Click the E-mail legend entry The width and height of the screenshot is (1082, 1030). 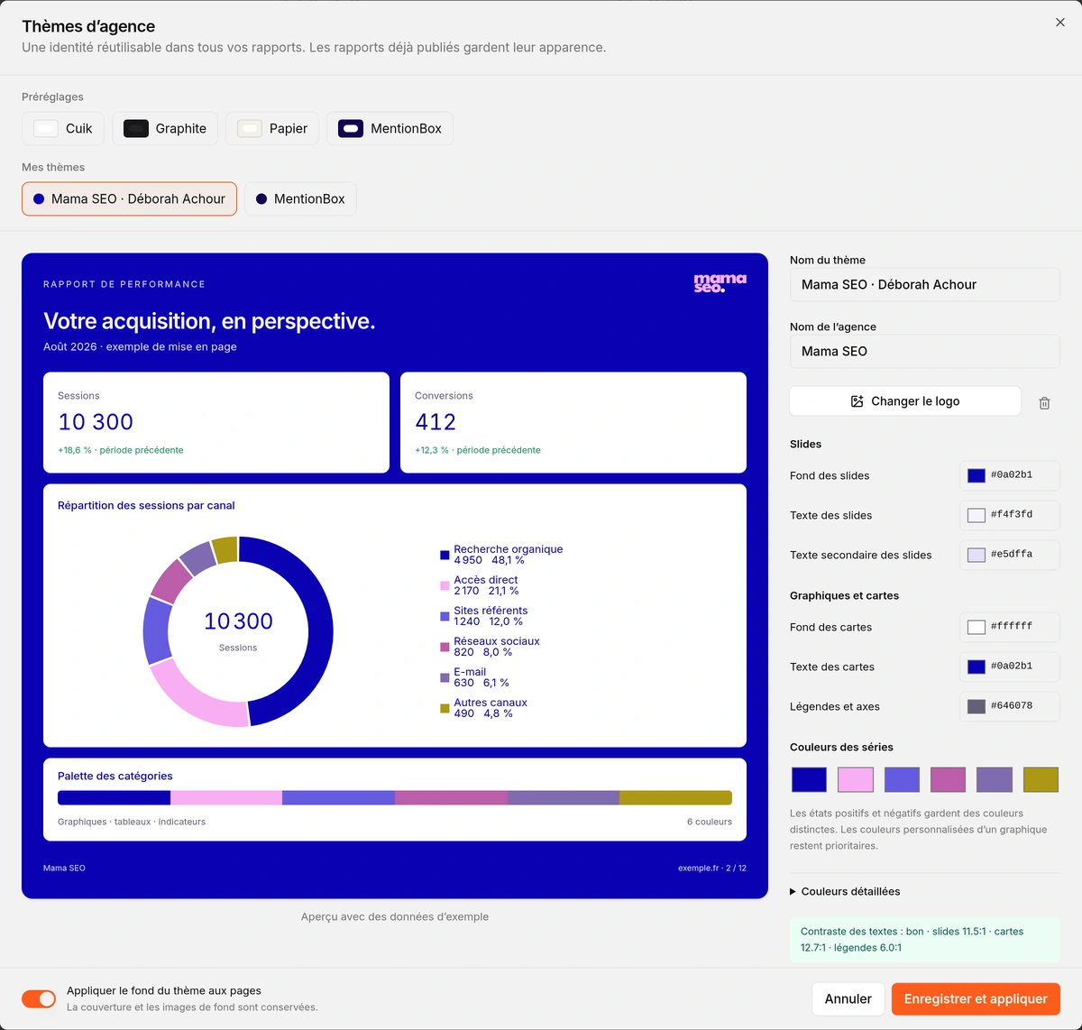(x=475, y=677)
